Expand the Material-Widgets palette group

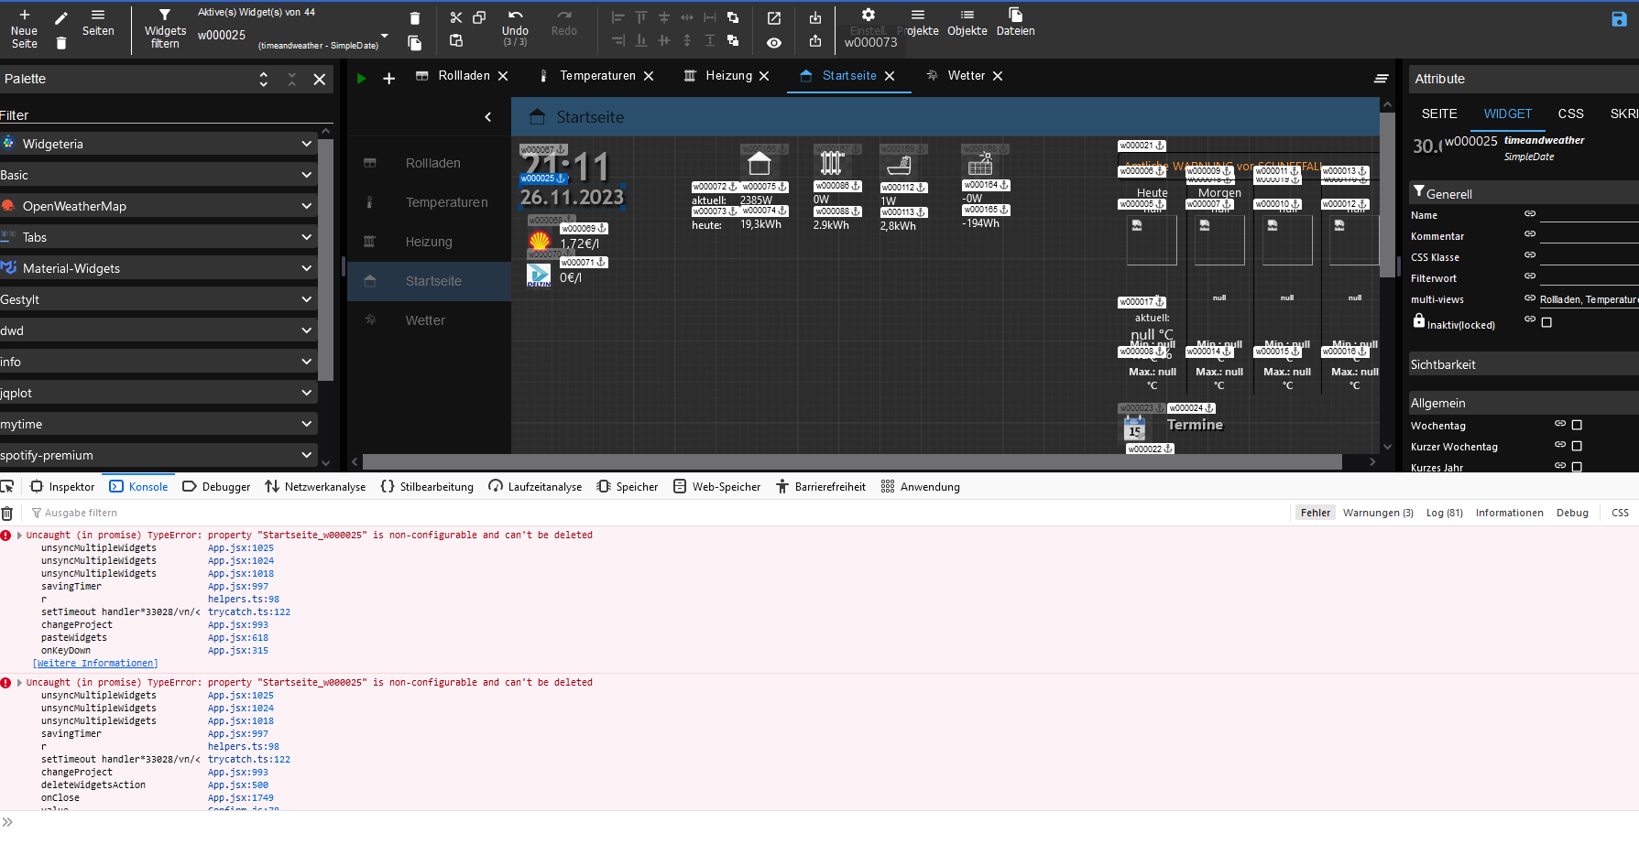158,268
